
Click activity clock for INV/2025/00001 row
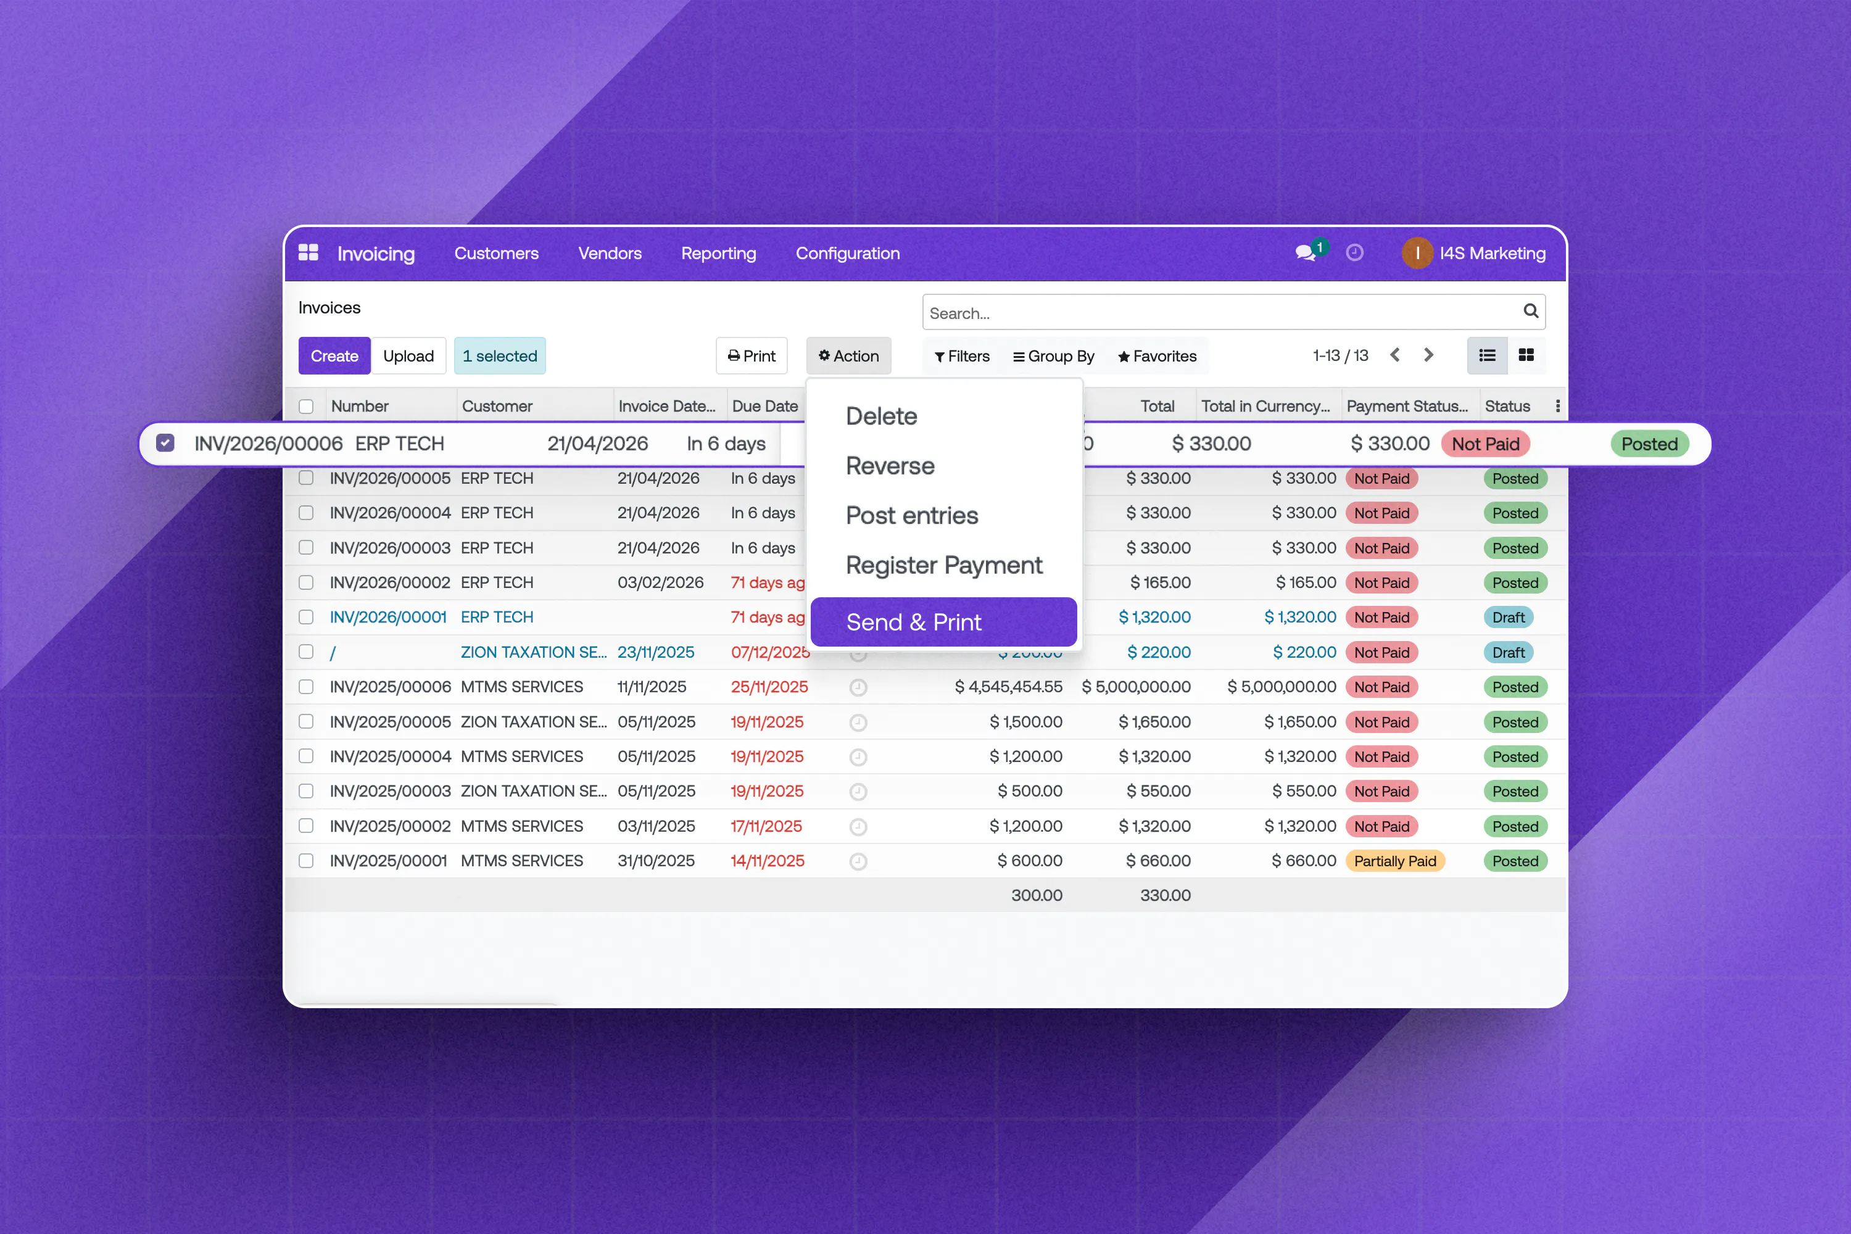click(x=858, y=862)
